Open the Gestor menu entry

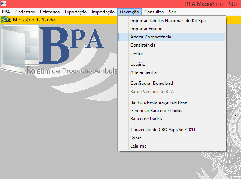tap(137, 53)
